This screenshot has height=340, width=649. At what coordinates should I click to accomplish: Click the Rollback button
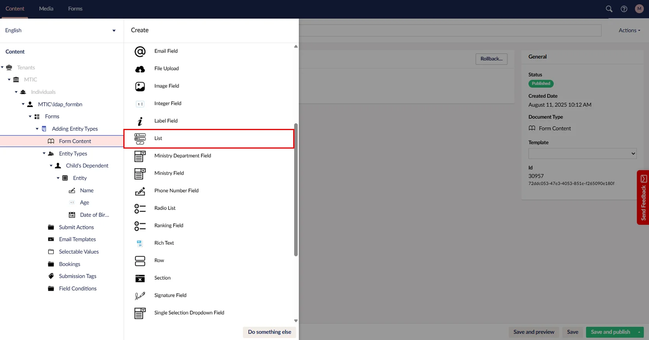tap(491, 59)
